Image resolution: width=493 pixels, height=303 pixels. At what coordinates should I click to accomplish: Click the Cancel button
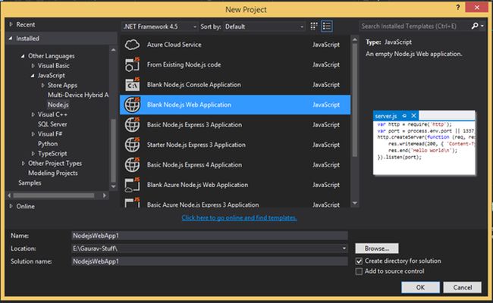462,287
